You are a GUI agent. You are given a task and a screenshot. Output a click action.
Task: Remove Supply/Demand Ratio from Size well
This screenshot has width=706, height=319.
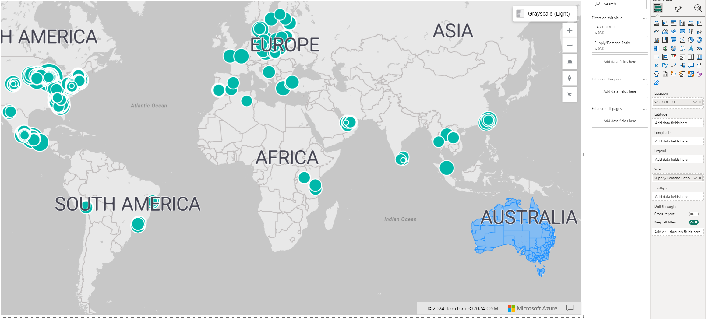pos(700,178)
